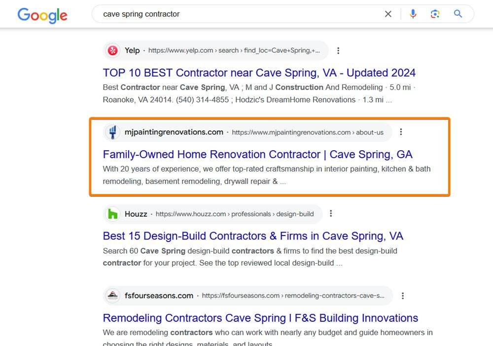This screenshot has height=346, width=493.
Task: Open TOP 10 BEST Contractor Yelp link
Action: click(x=259, y=73)
